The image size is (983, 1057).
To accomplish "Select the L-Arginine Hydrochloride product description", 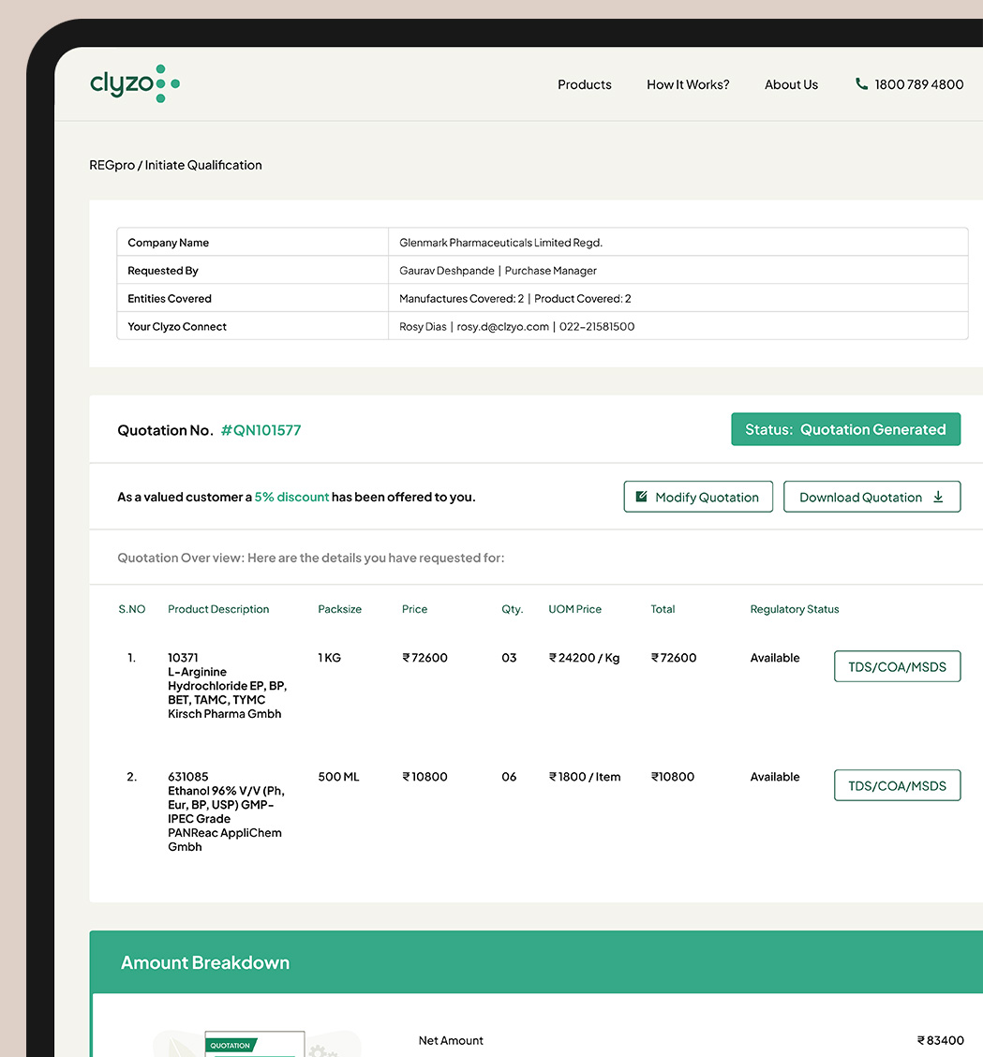I will tap(227, 686).
